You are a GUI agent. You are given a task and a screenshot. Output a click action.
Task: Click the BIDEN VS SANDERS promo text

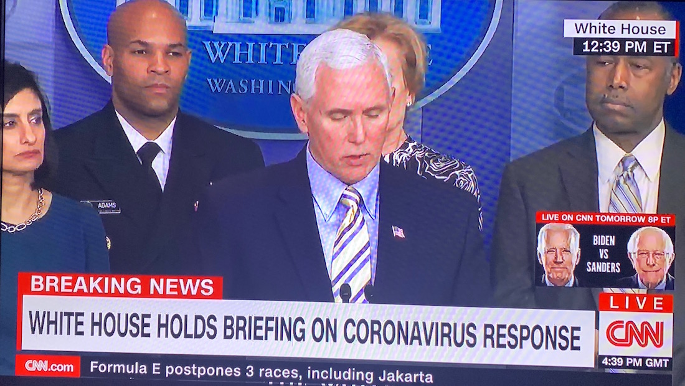(603, 253)
